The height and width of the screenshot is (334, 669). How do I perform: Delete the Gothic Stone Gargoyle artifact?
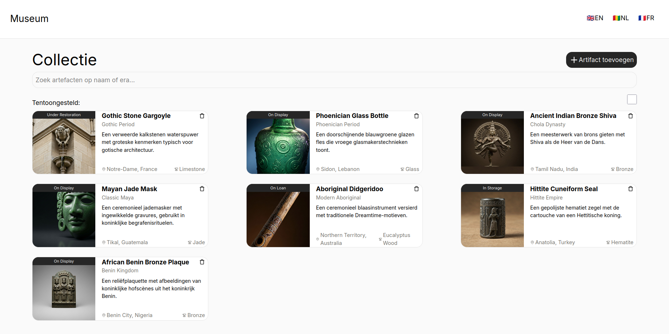(x=202, y=116)
